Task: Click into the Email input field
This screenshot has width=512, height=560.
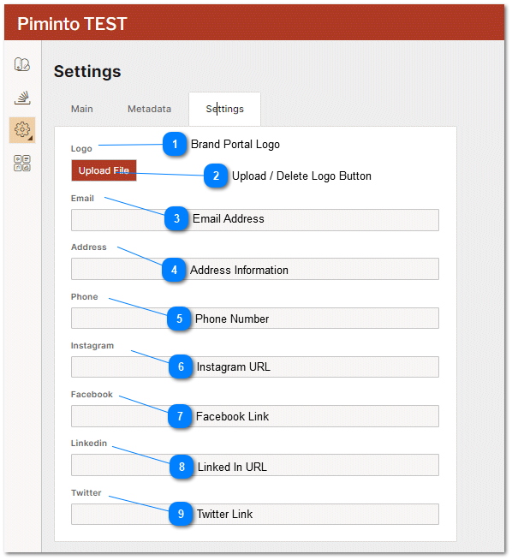Action: [255, 220]
